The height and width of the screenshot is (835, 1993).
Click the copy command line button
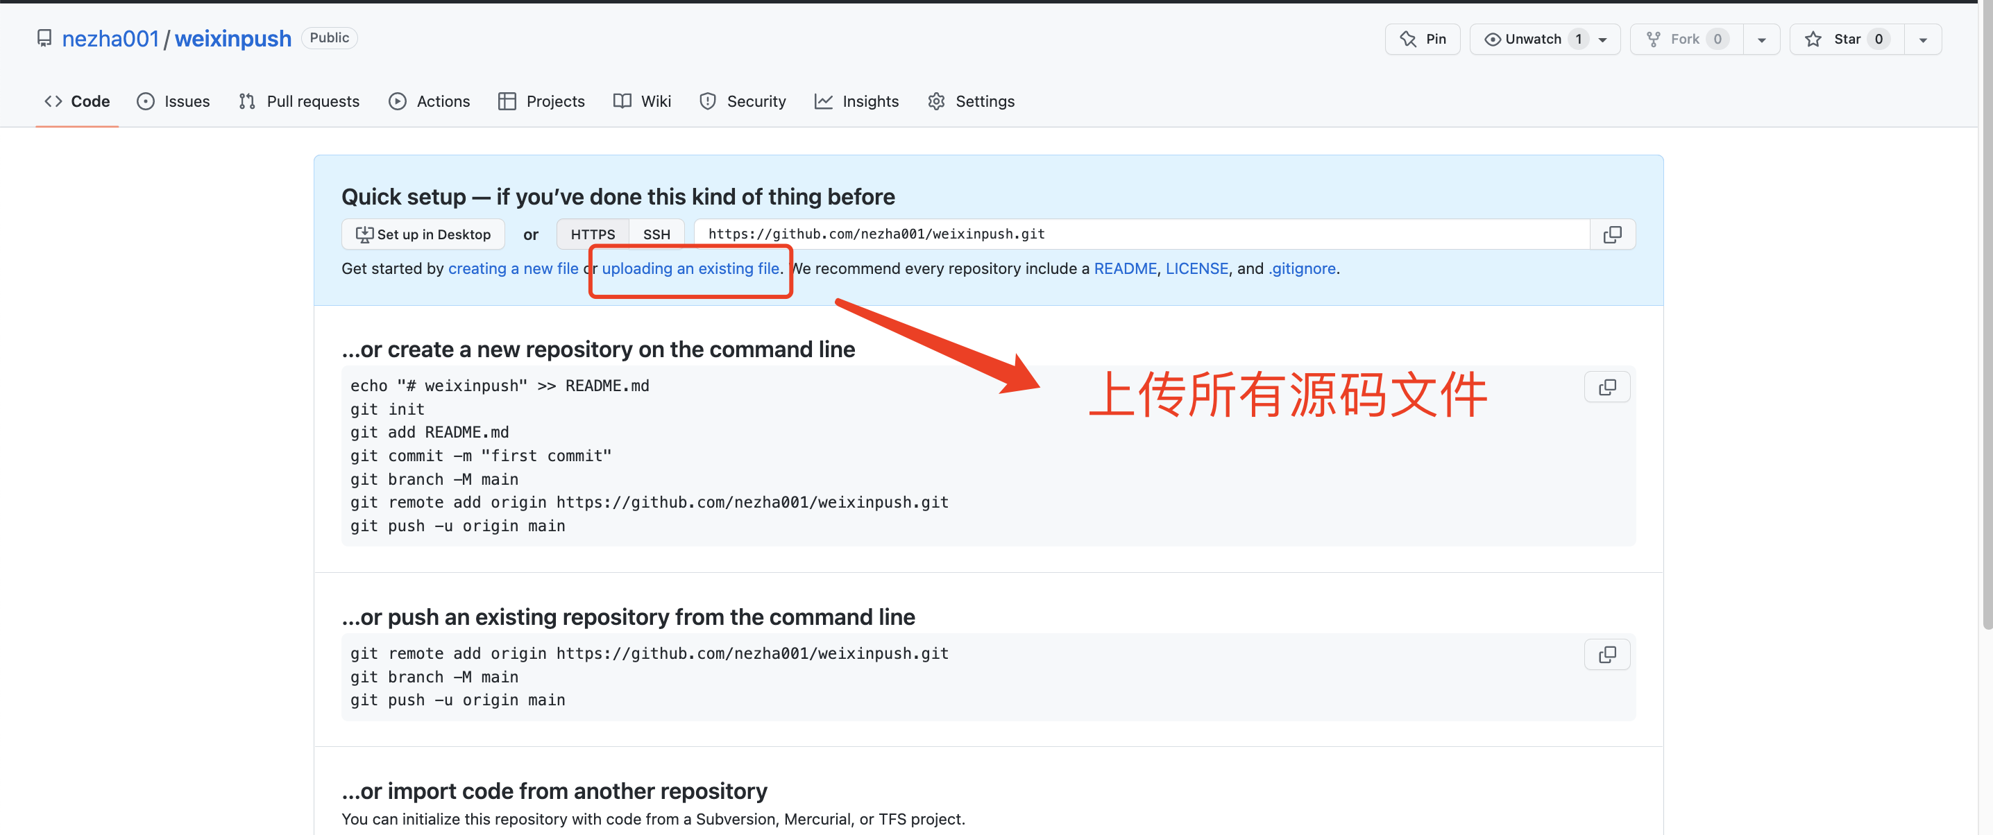tap(1608, 386)
